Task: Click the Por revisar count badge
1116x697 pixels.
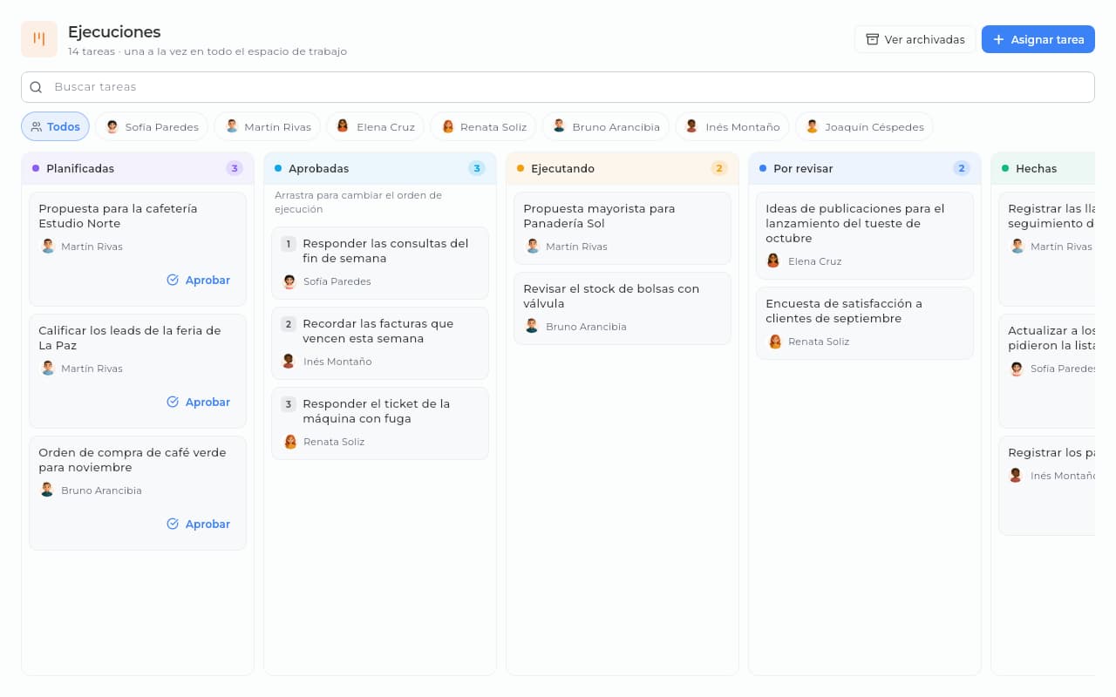Action: [x=961, y=168]
